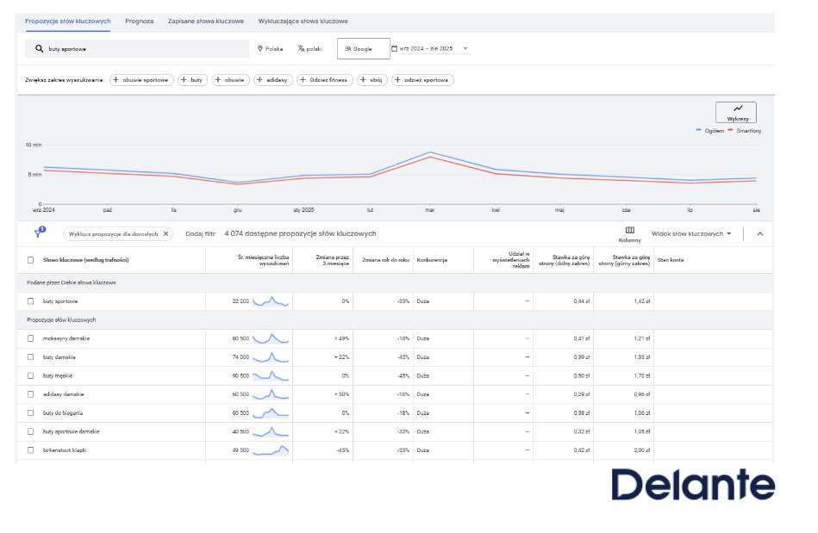
Task: Select the 'mokasyny damskie' row checkbox
Action: 30,338
